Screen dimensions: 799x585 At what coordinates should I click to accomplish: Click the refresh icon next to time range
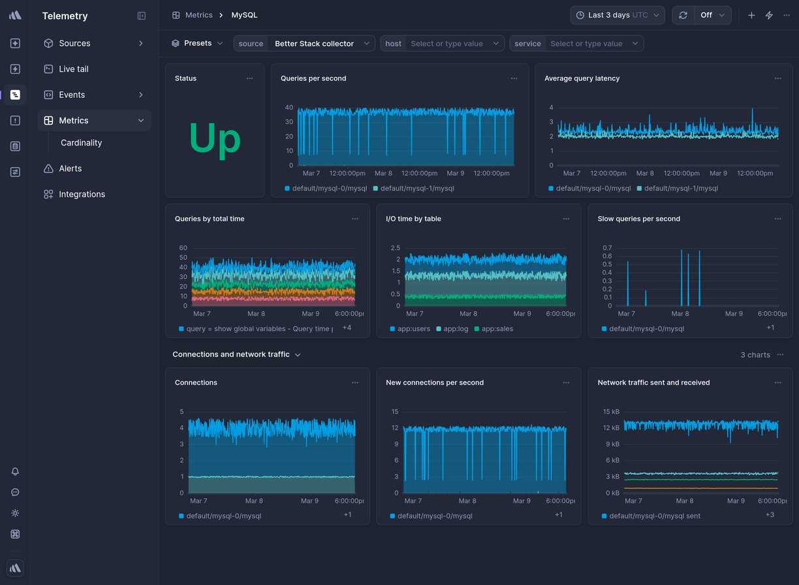[x=683, y=14]
